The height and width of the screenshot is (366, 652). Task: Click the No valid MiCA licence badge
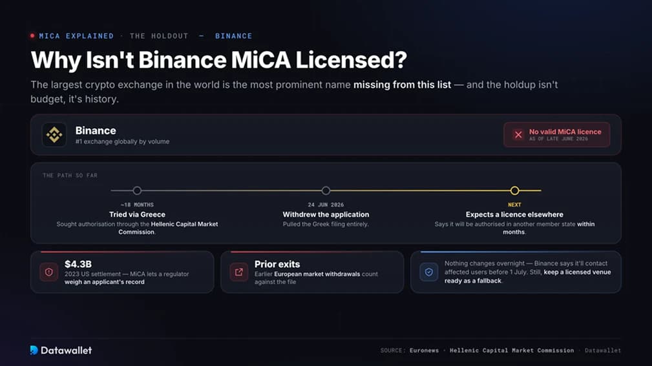click(x=557, y=135)
